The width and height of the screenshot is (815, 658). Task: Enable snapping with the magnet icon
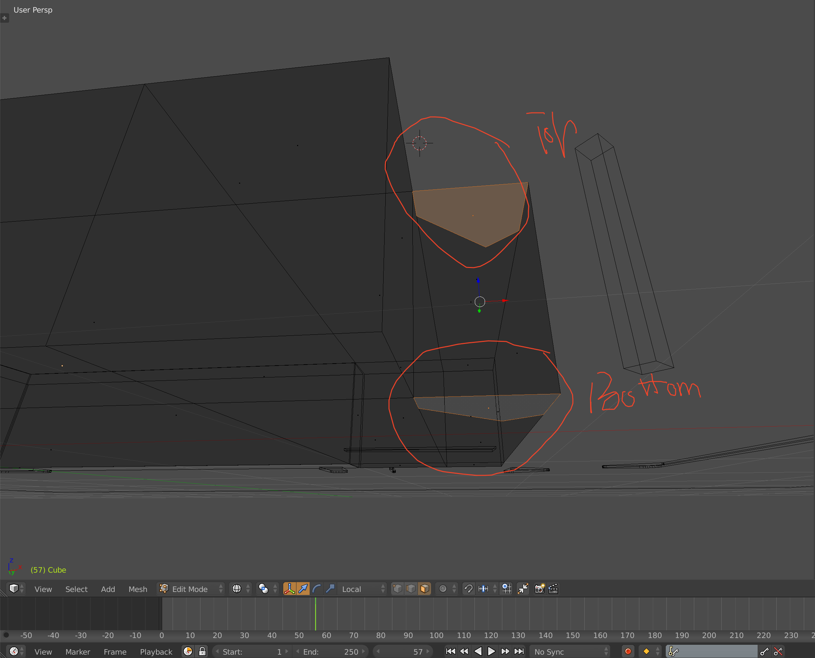[469, 589]
